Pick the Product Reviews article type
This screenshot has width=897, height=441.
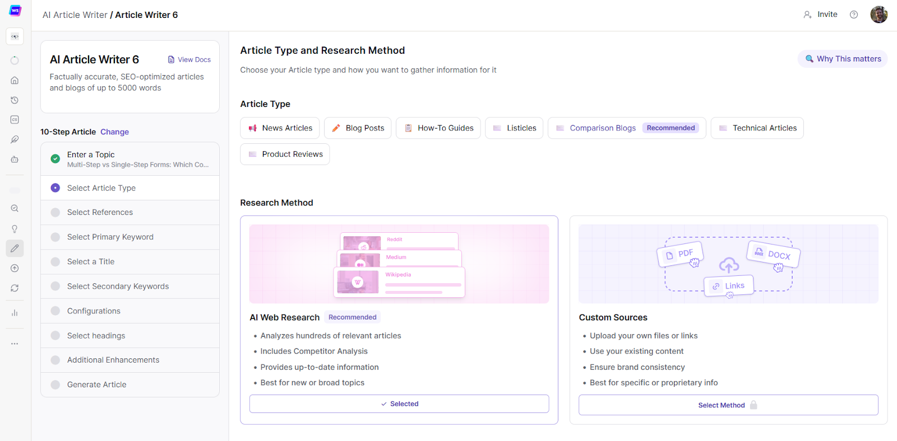click(x=285, y=154)
